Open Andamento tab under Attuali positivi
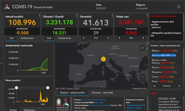The width and height of the screenshot is (185, 111). [x=27, y=38]
